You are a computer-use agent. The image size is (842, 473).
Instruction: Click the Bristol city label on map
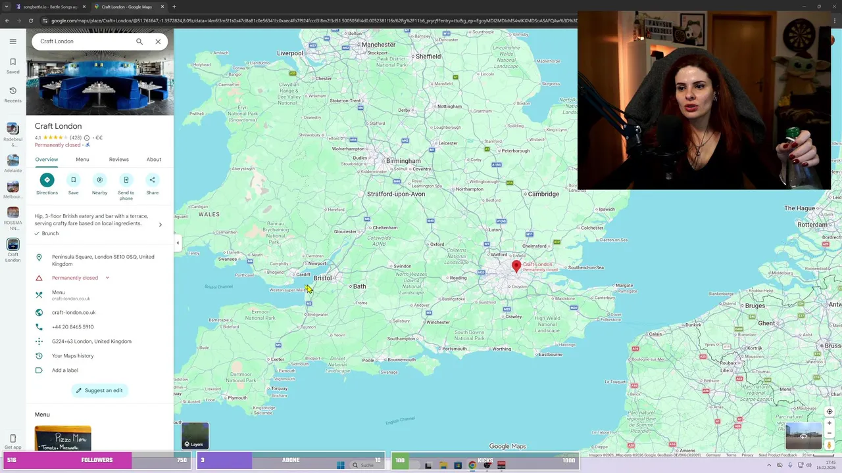(x=322, y=278)
